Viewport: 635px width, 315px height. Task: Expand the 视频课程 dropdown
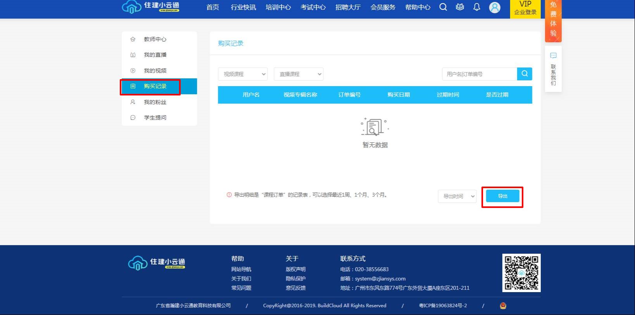pos(243,74)
